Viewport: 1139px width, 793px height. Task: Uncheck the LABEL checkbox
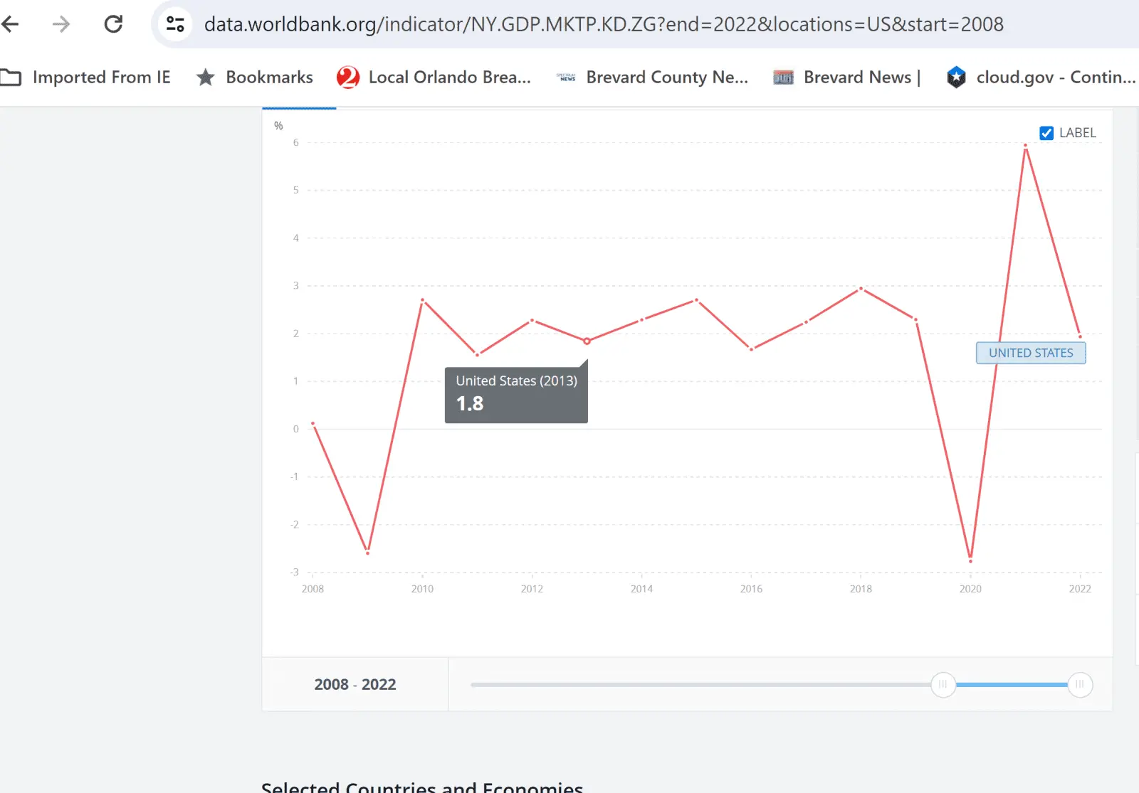pyautogui.click(x=1046, y=133)
